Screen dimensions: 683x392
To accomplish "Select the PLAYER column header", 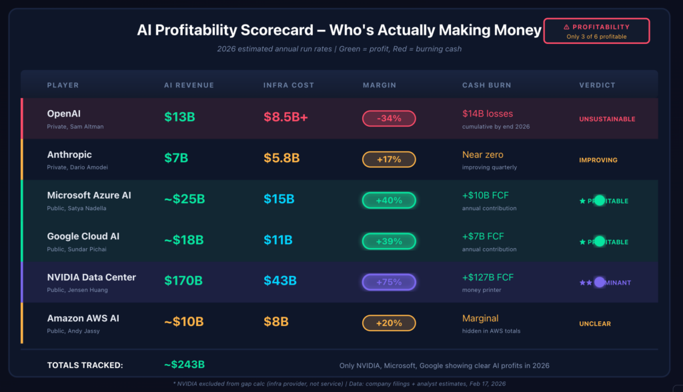I will 63,85.
